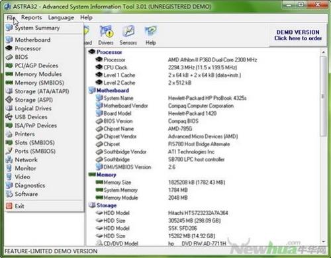Select the 'Hitachi HTS723232A7A364' value
This screenshot has width=331, height=258.
pos(198,213)
